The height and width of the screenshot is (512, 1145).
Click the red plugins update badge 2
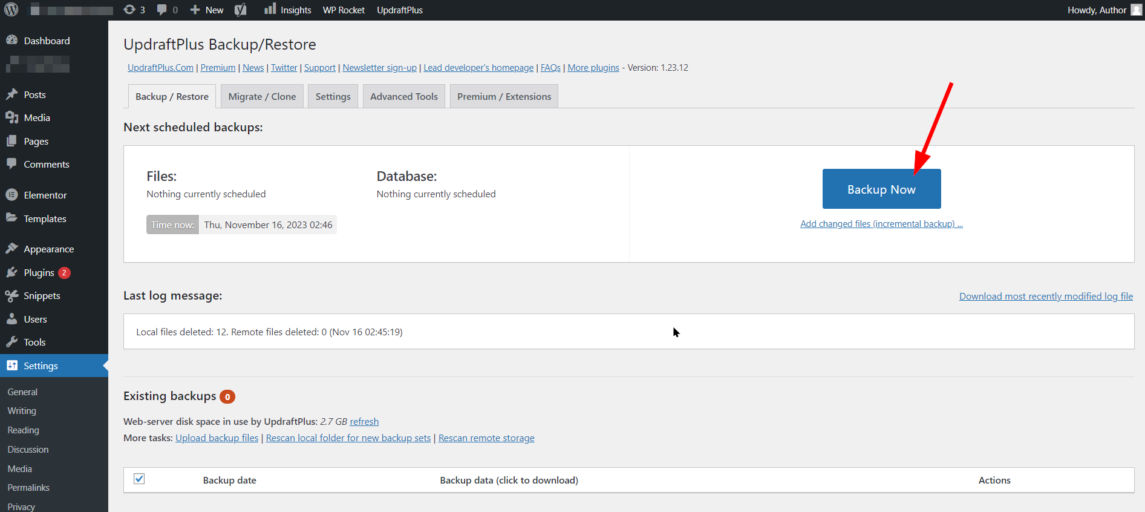[64, 273]
